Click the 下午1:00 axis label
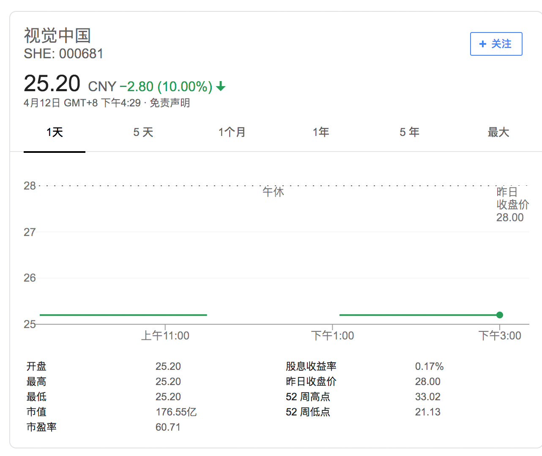 pos(332,336)
